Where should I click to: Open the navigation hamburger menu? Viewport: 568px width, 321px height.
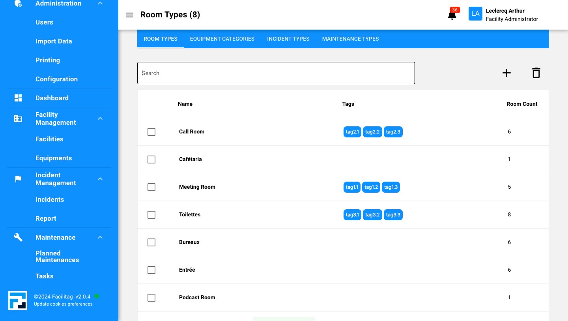click(129, 15)
